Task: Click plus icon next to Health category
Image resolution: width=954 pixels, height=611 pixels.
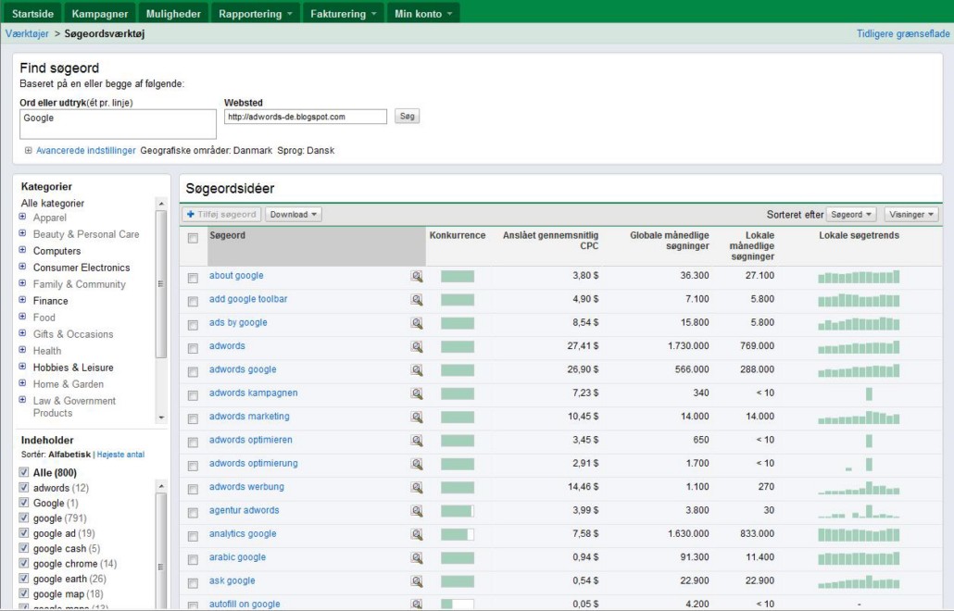Action: coord(22,350)
